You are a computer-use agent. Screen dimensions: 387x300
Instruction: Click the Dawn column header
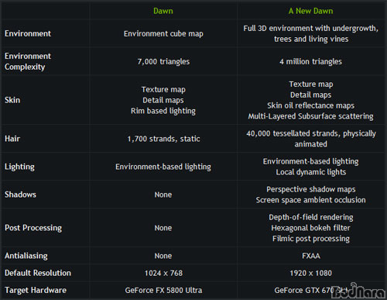[163, 11]
